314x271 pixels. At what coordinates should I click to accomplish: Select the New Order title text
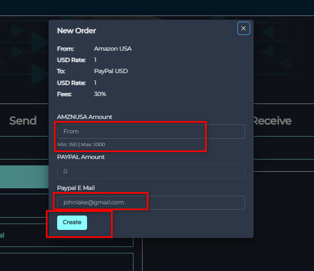click(76, 31)
